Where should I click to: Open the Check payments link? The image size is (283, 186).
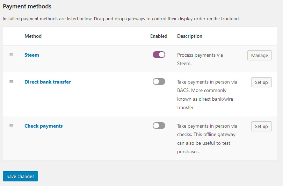43,126
